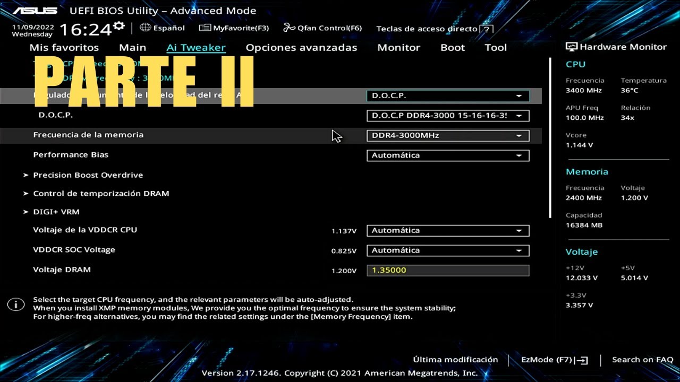Click the Voltaje DRAM 1.35000 field
Image resolution: width=680 pixels, height=382 pixels.
(x=448, y=270)
